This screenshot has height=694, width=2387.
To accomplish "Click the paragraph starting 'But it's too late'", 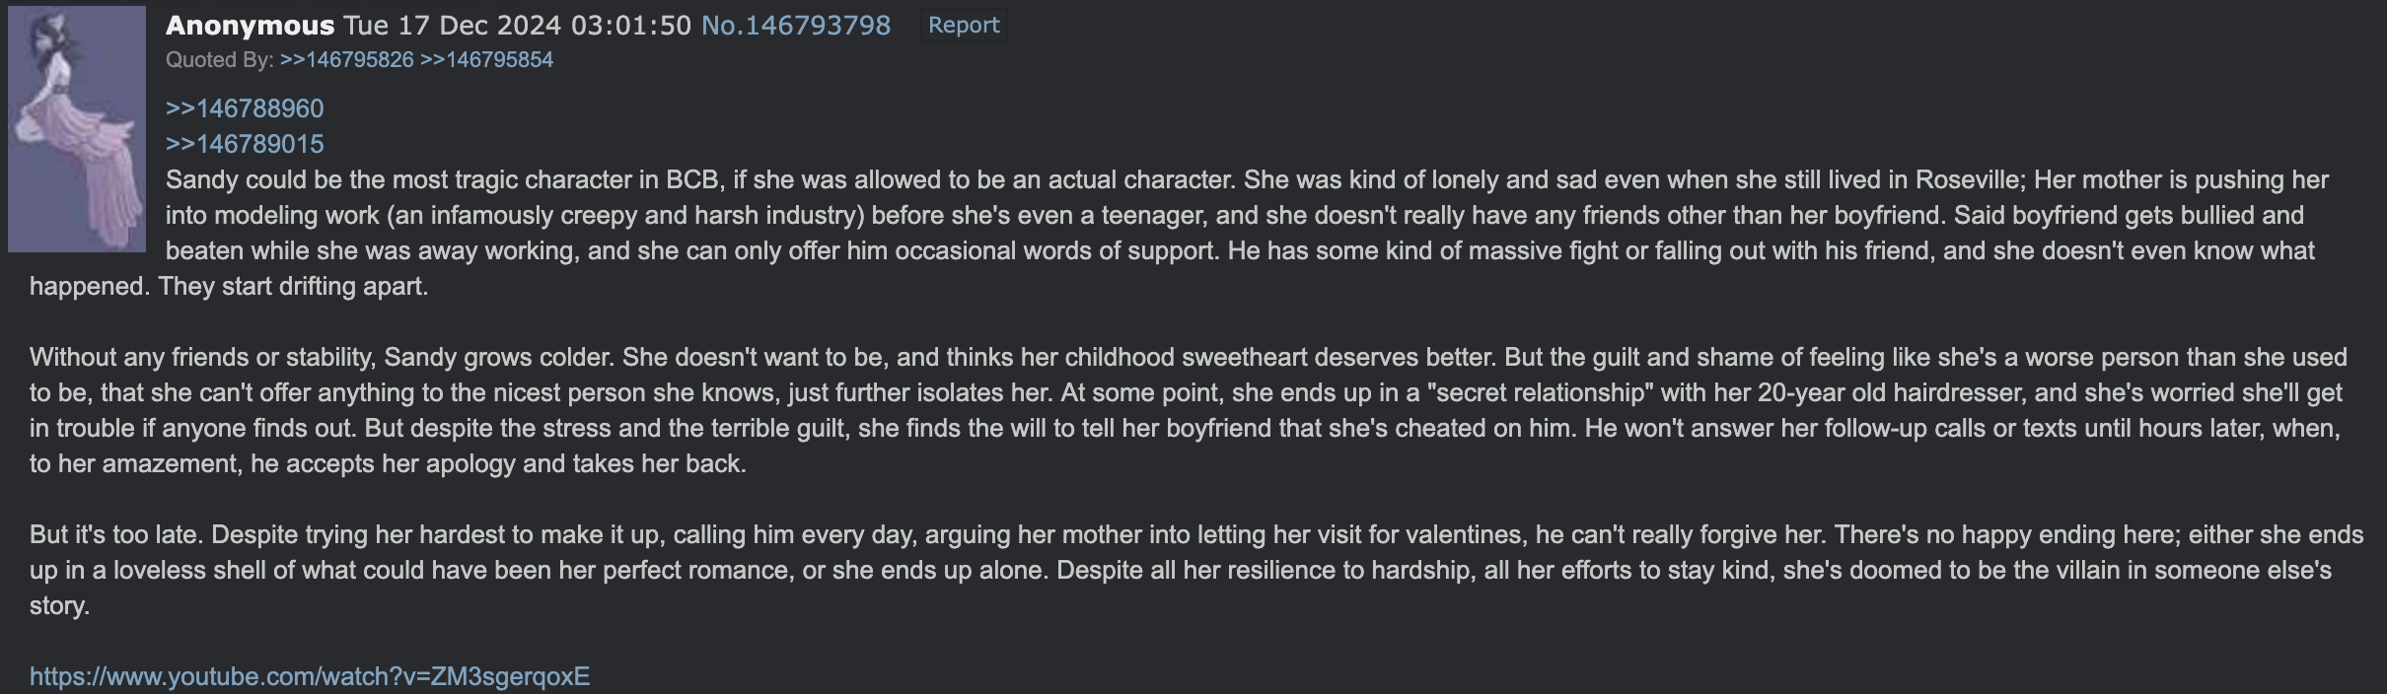I will tap(1196, 570).
